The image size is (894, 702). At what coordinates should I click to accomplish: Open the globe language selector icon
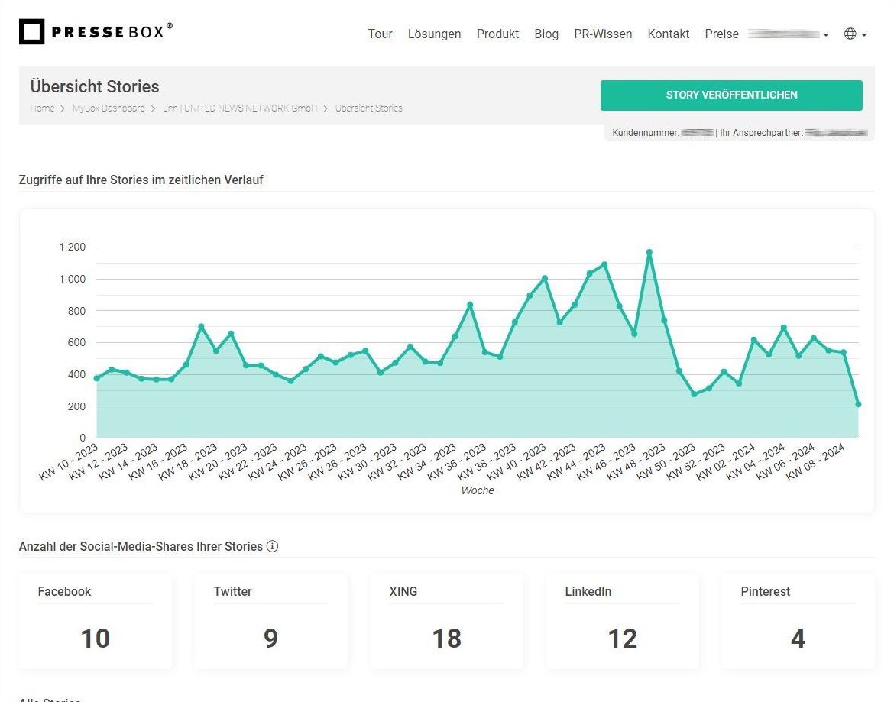point(850,34)
